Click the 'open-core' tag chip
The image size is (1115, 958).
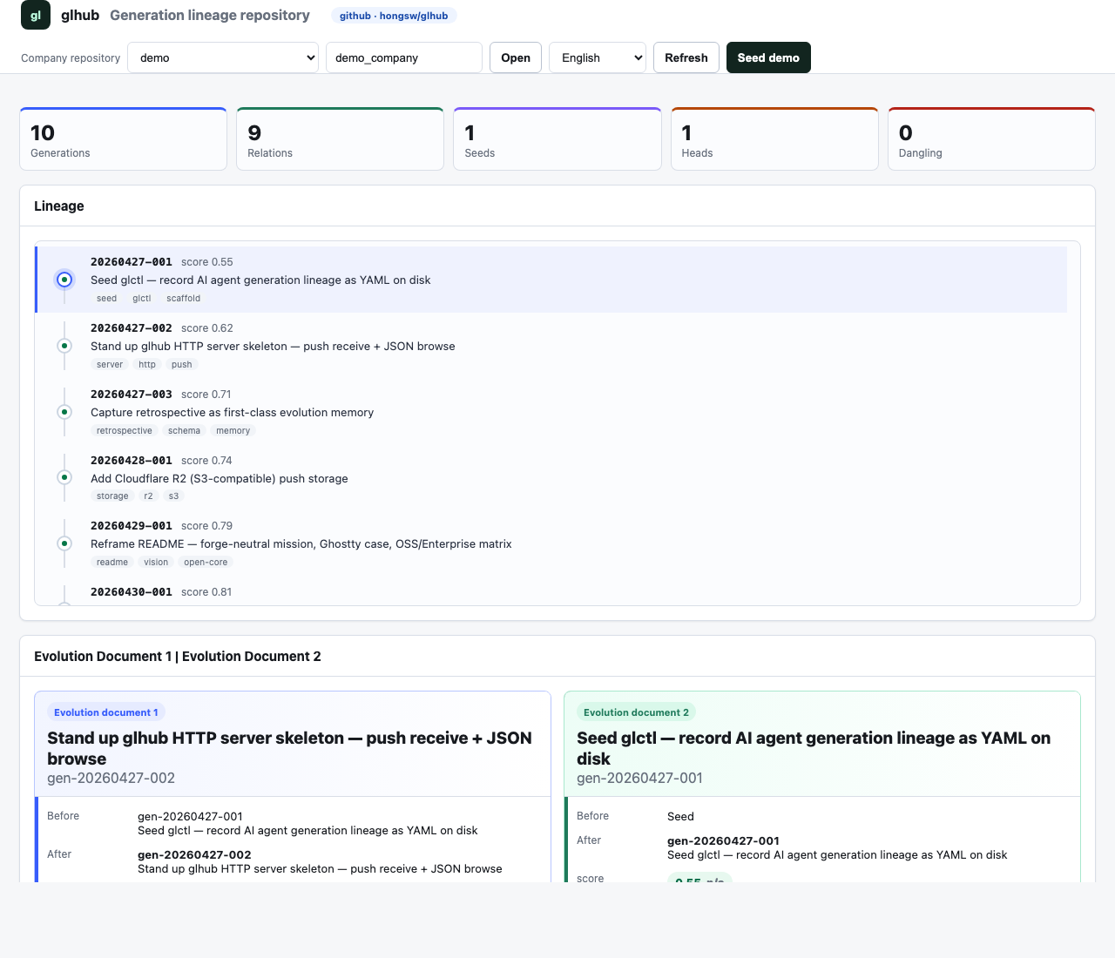coord(206,563)
